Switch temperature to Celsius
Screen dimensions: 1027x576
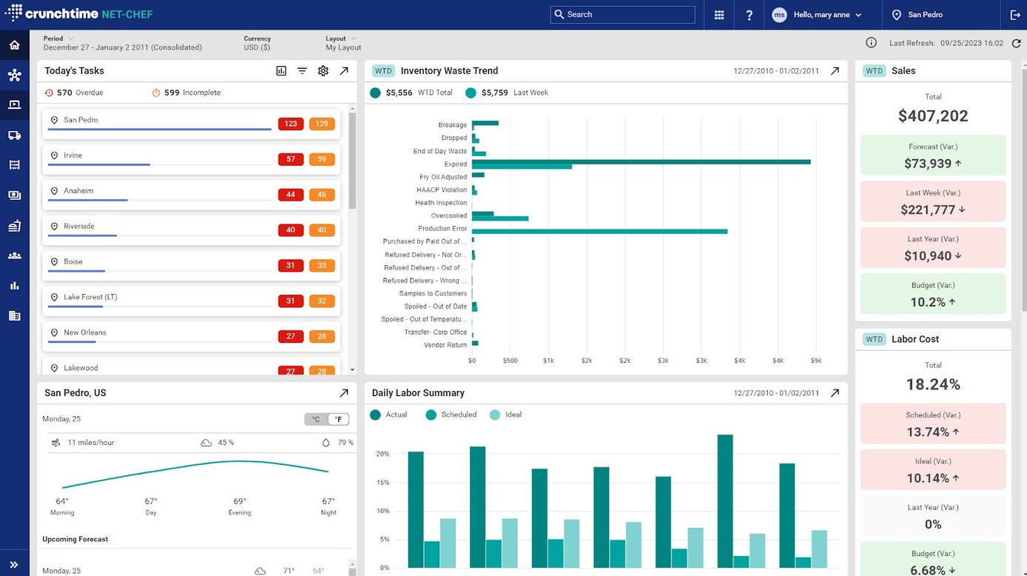tap(316, 419)
